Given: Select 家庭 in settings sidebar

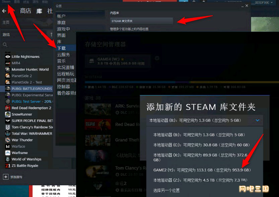Looking at the screenshot, I should [61, 23].
